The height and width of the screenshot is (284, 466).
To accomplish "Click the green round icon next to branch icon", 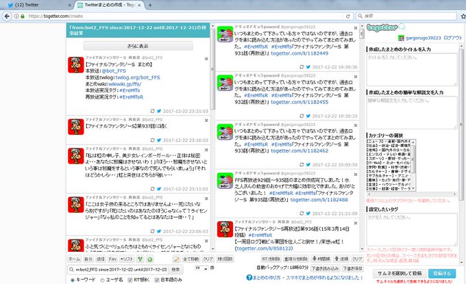I will coord(150,259).
